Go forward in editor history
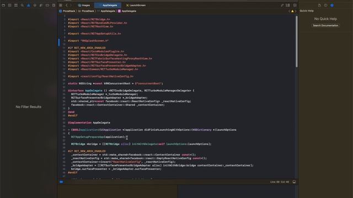Screen dimensions: 353x198 click(x=71, y=5)
